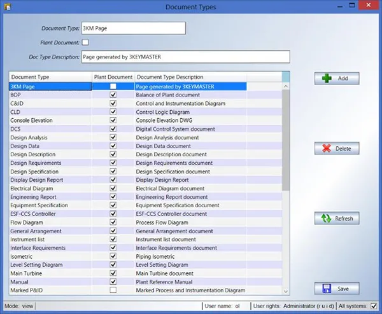Click the 'Control Logic Diagram' description
This screenshot has width=382, height=314.
coord(191,112)
